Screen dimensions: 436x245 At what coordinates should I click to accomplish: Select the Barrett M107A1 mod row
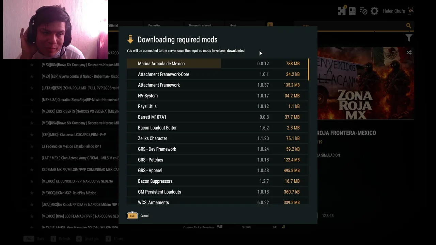pos(217,117)
